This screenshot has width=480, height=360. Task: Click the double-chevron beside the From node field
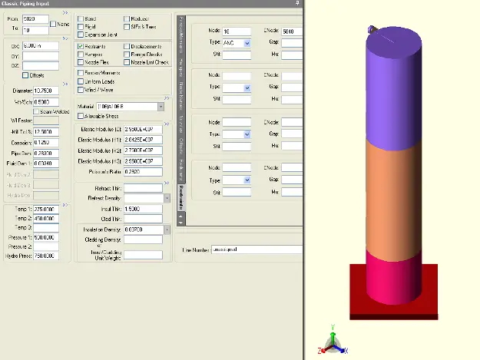pyautogui.click(x=65, y=13)
